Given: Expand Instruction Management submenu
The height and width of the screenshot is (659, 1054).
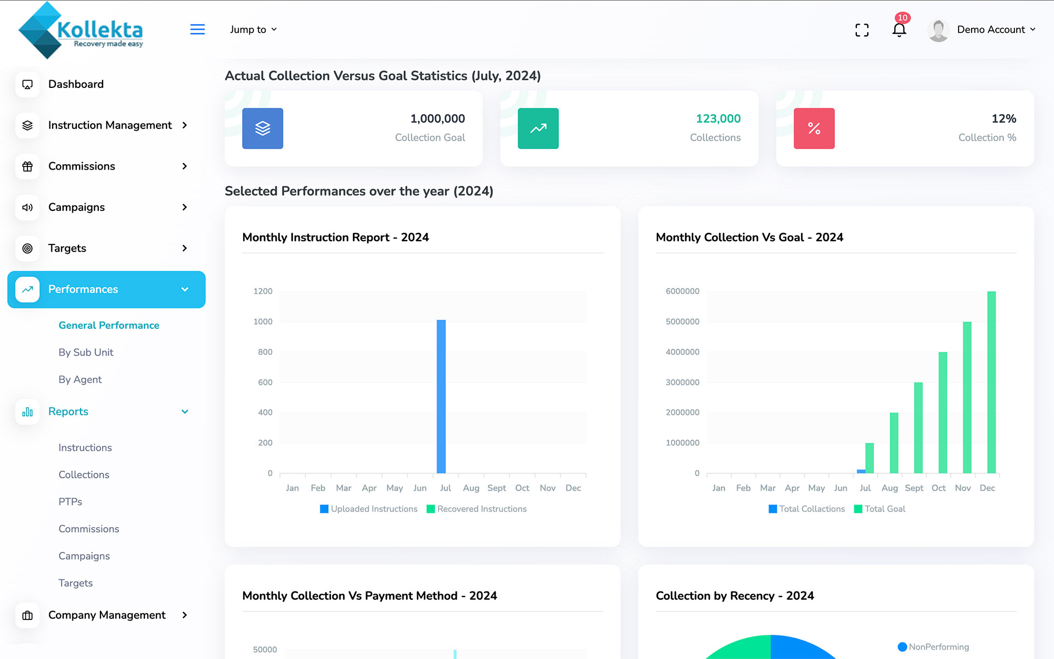Looking at the screenshot, I should coord(110,125).
